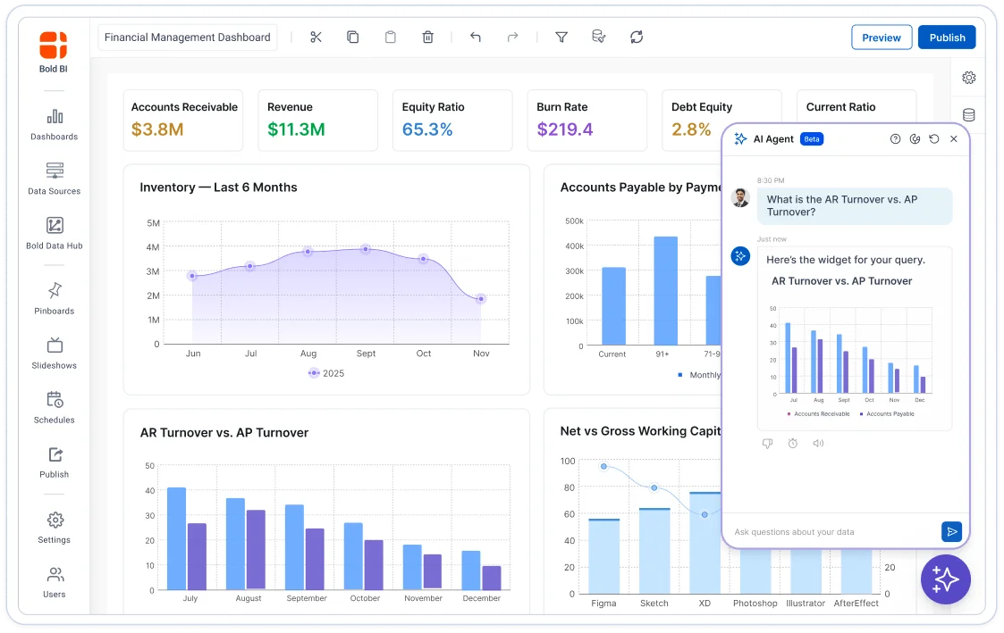Screen dimensions: 1004x633
Task: Toggle Accounts Payable legend in AI widget
Action: pos(887,413)
